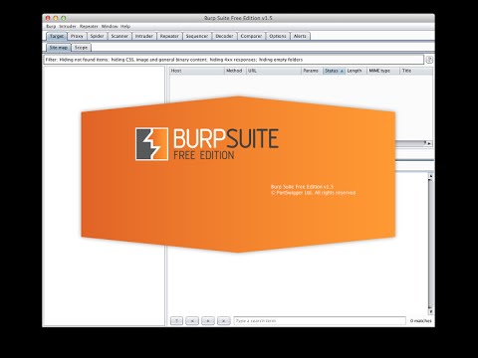
Task: Sort by URL column header
Action: (x=274, y=71)
